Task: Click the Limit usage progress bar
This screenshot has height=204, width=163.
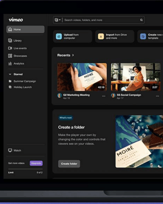Action: click(x=25, y=169)
